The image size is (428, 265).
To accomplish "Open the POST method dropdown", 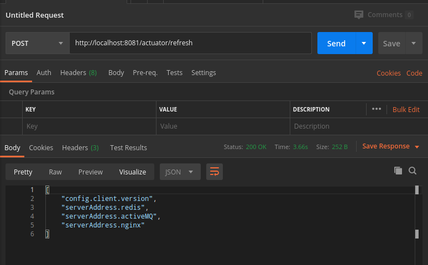I will [37, 44].
